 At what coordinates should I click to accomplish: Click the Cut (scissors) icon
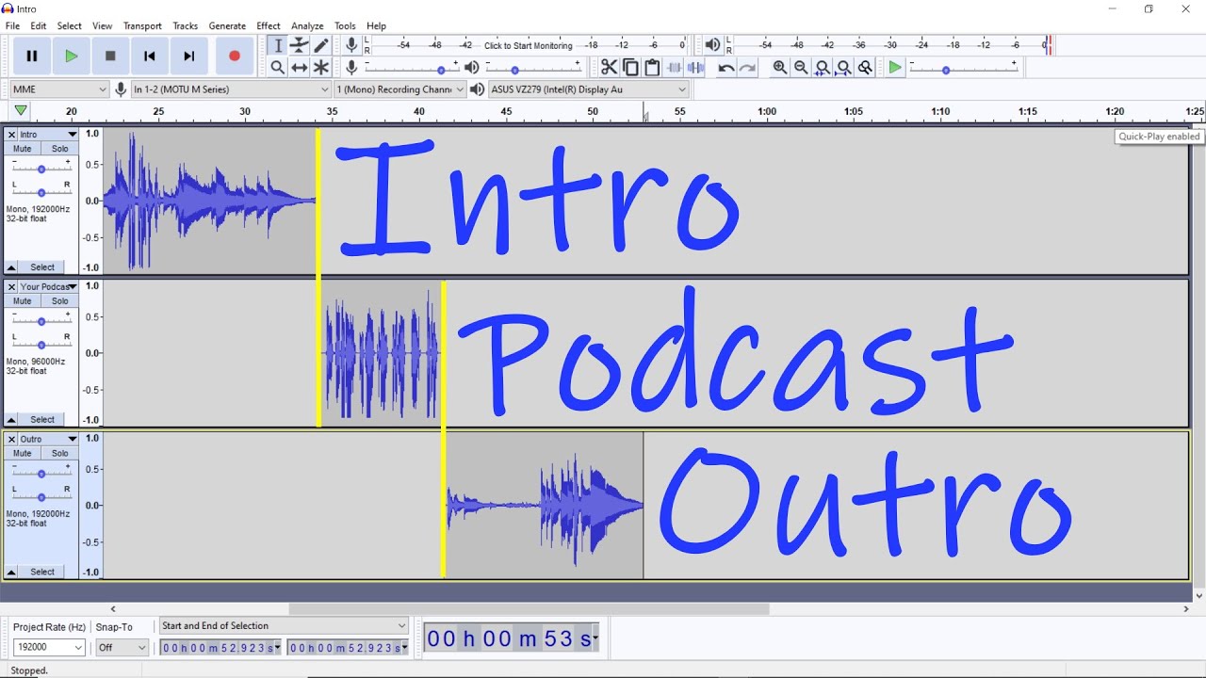[x=609, y=67]
